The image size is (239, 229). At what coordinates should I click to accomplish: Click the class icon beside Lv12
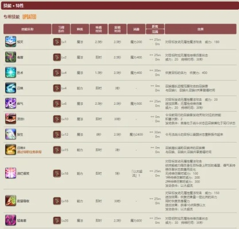point(57,135)
